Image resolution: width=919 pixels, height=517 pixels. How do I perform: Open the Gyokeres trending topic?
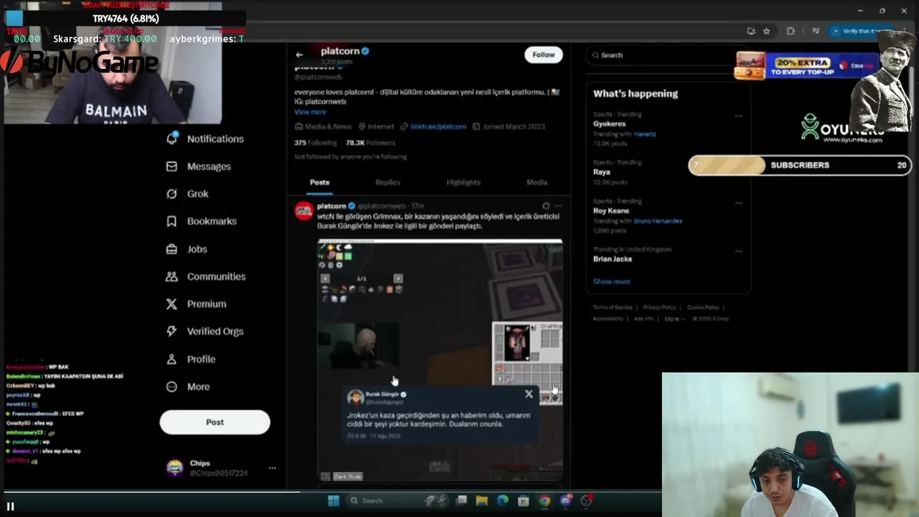click(610, 124)
